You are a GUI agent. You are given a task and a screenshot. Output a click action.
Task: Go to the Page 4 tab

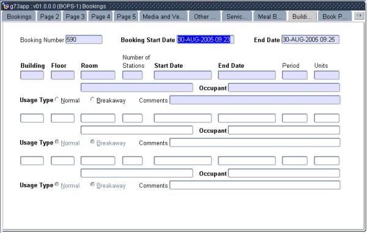[101, 17]
